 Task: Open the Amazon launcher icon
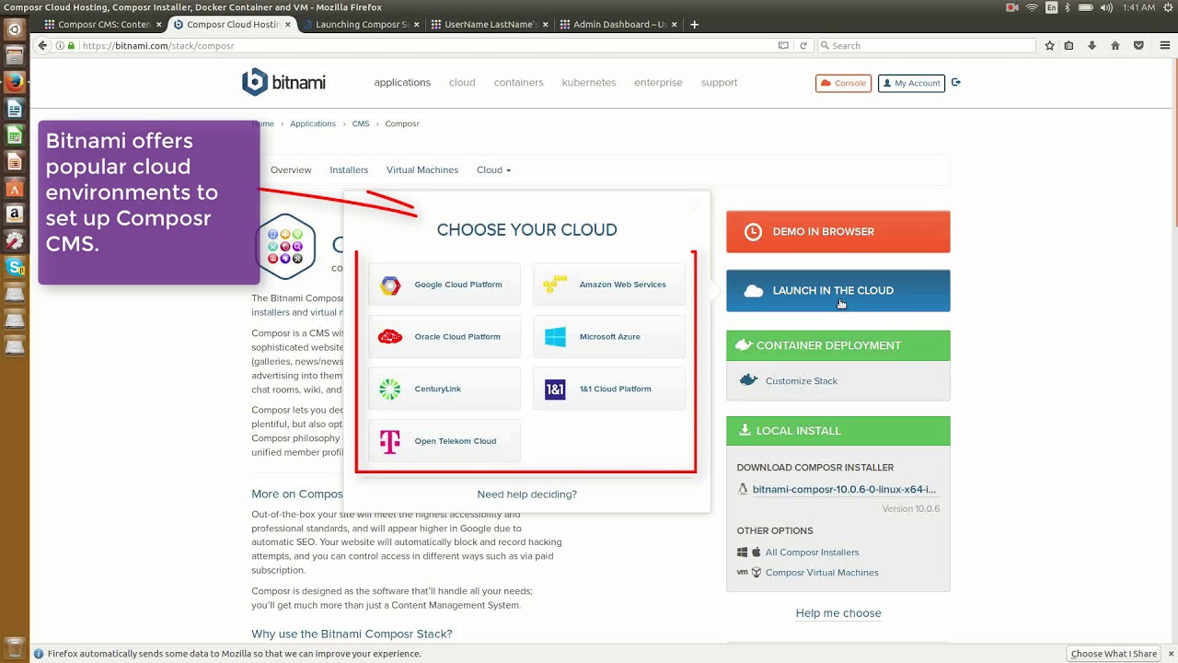15,215
